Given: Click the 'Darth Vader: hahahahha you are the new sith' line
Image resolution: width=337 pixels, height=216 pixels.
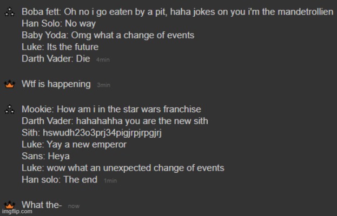Looking at the screenshot, I should tap(115, 121).
